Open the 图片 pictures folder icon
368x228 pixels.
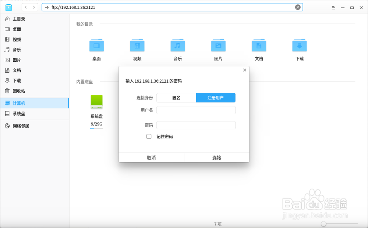pyautogui.click(x=218, y=45)
